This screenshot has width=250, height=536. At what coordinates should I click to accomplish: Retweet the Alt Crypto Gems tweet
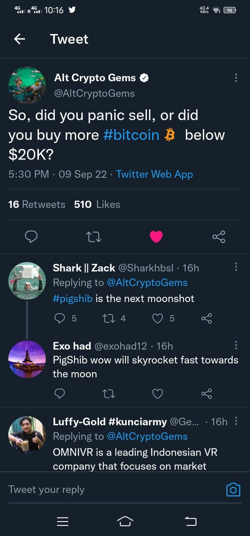(x=93, y=237)
